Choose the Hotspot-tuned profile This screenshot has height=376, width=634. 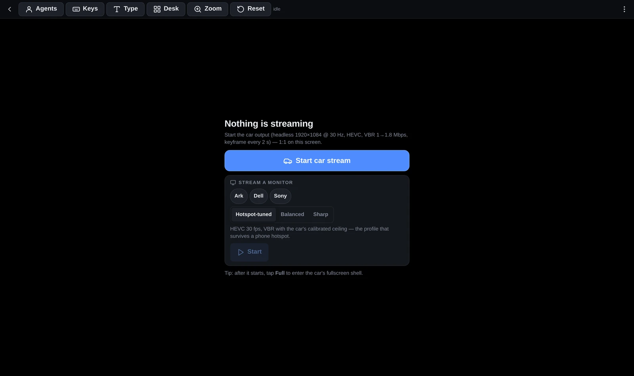(x=254, y=215)
